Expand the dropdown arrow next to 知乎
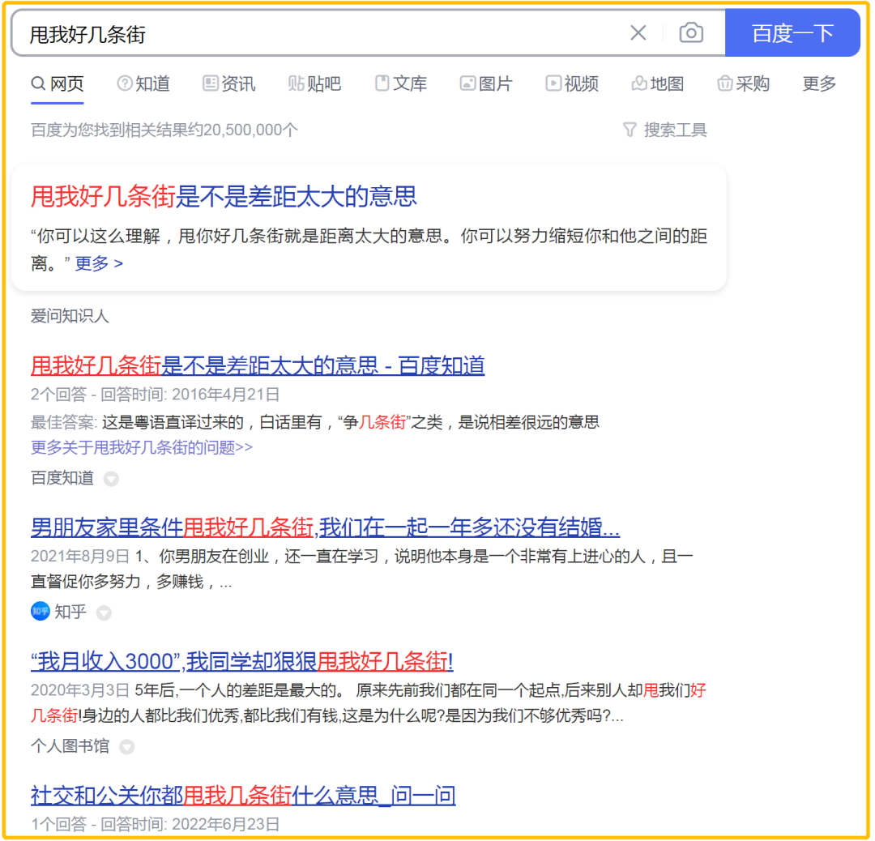This screenshot has height=841, width=875. [104, 613]
